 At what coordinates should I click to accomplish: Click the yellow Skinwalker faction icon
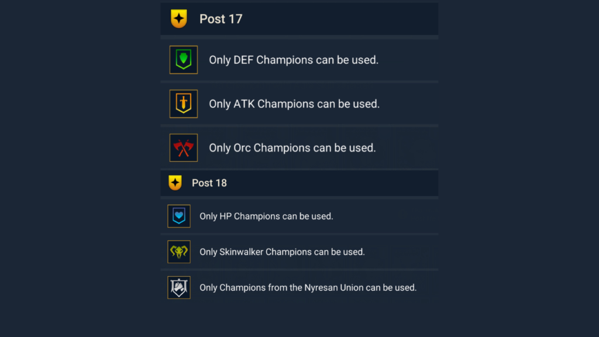point(179,252)
